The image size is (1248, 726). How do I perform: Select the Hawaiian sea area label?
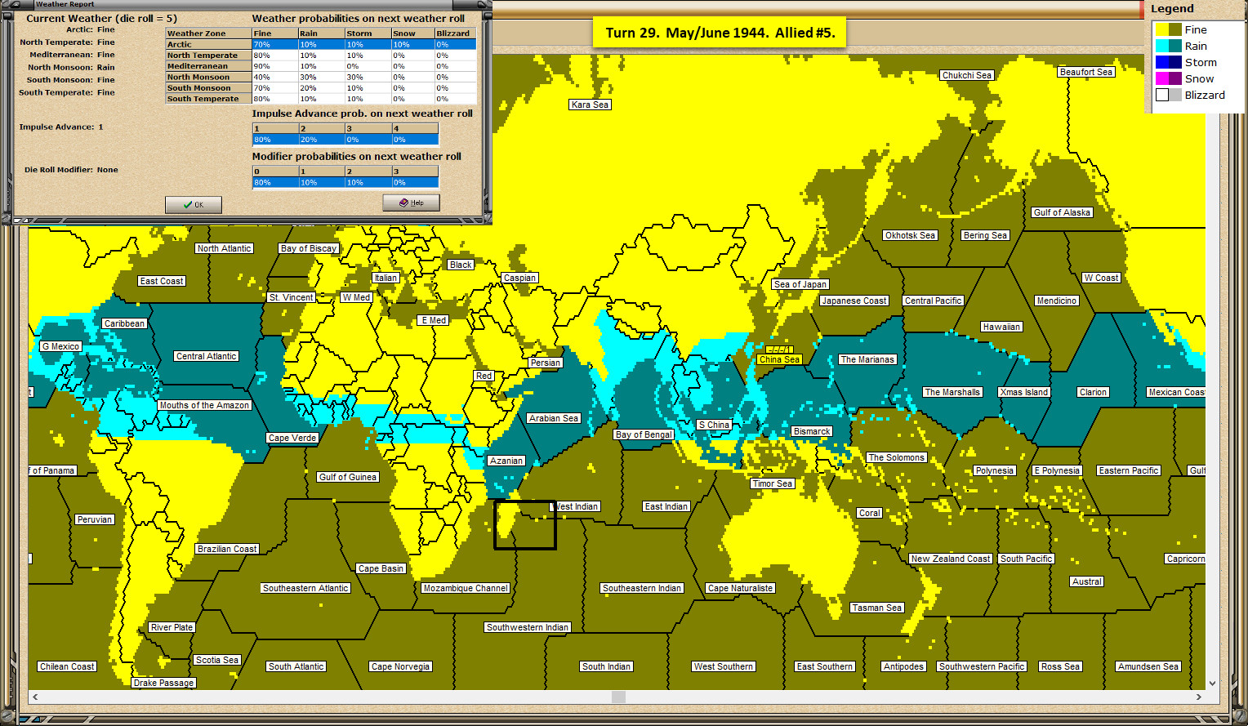coord(1001,327)
